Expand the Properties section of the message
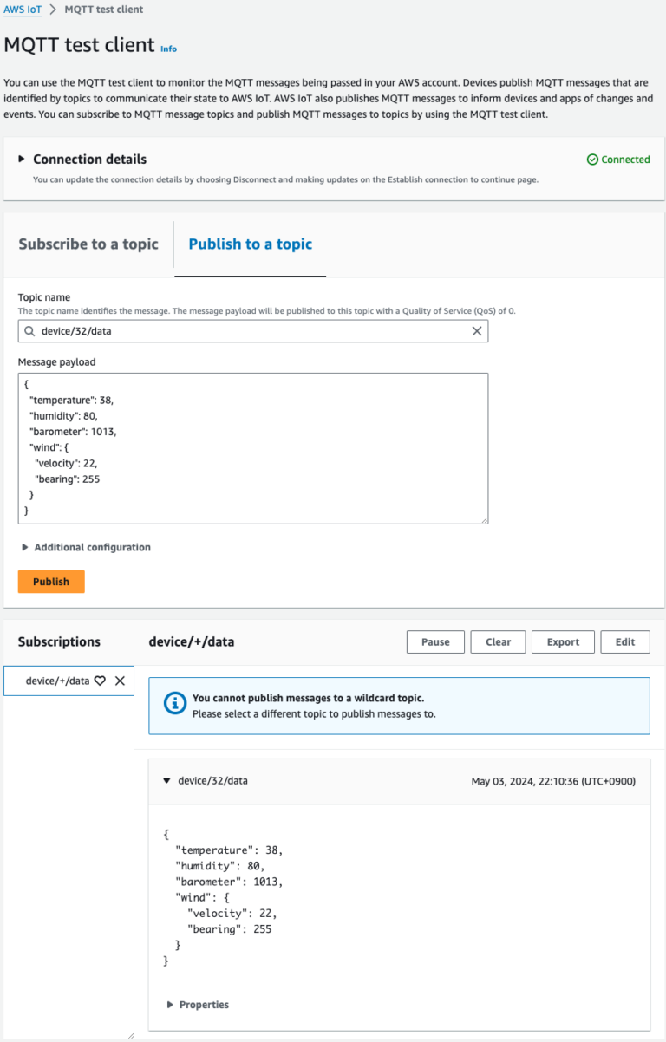 pyautogui.click(x=168, y=1004)
